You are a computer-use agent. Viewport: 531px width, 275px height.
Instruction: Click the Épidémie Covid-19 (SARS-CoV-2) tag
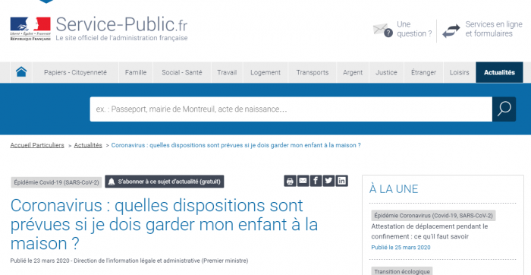click(56, 182)
